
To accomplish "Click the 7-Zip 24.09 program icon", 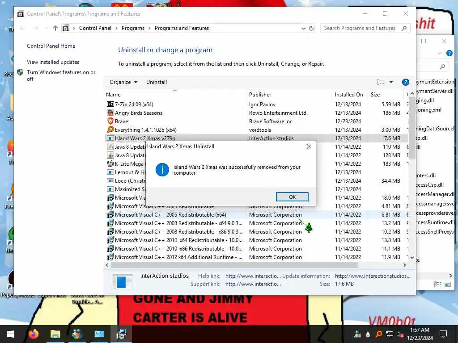I will click(x=110, y=104).
